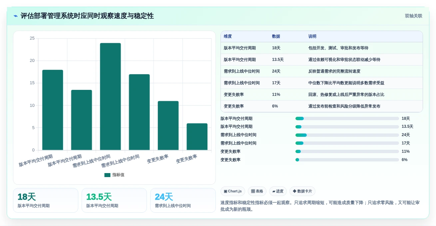Click the progress bar labeled 13.5天
Screen dimensions: 436x226
(347, 127)
